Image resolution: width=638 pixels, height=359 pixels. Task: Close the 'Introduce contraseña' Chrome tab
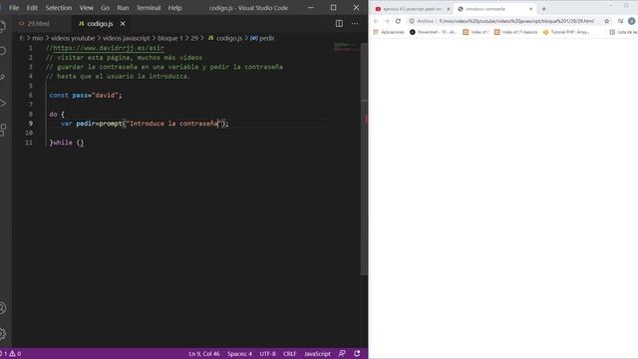tap(530, 9)
